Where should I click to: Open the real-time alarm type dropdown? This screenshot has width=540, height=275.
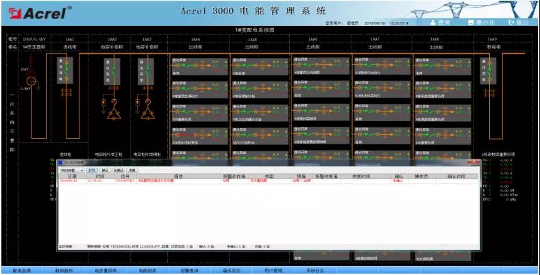(72, 170)
